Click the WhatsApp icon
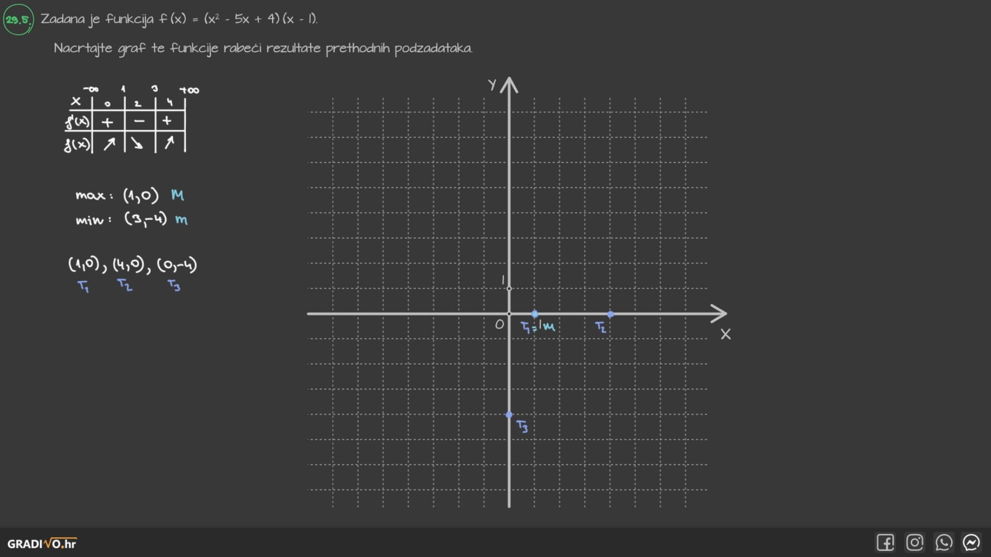Image resolution: width=991 pixels, height=557 pixels. 944,543
